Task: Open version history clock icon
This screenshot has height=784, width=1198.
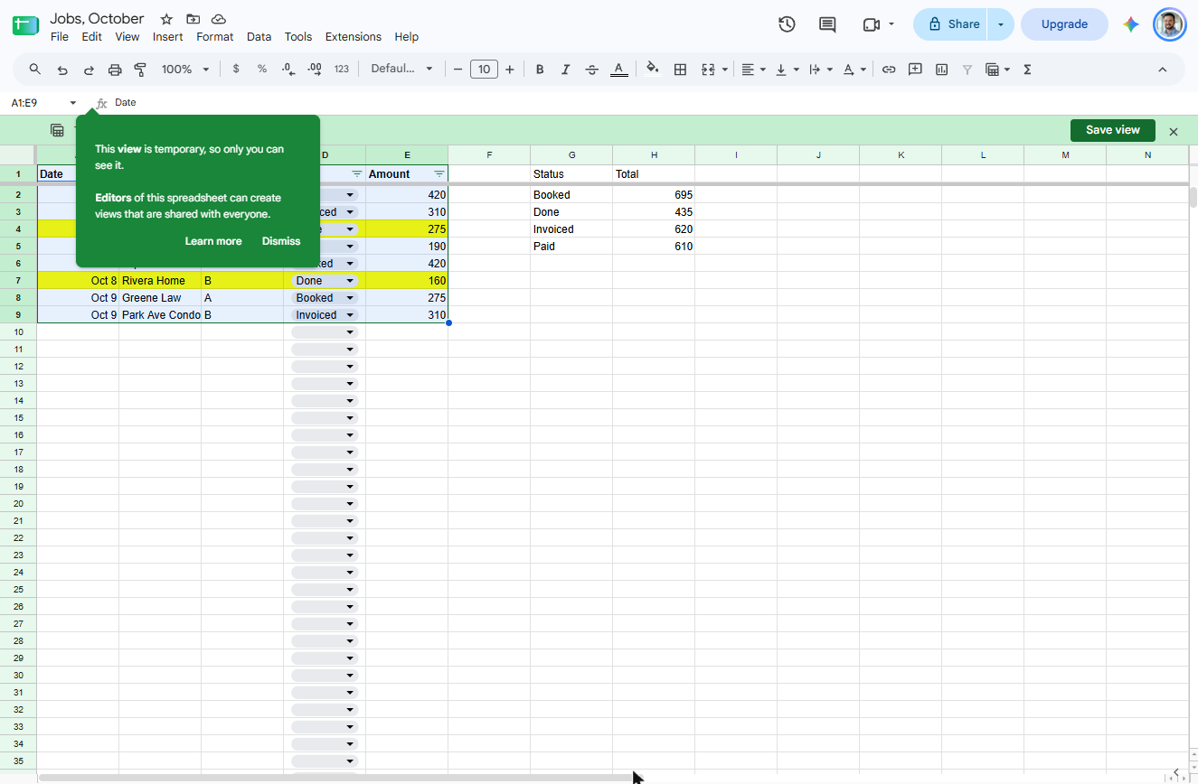Action: tap(787, 24)
